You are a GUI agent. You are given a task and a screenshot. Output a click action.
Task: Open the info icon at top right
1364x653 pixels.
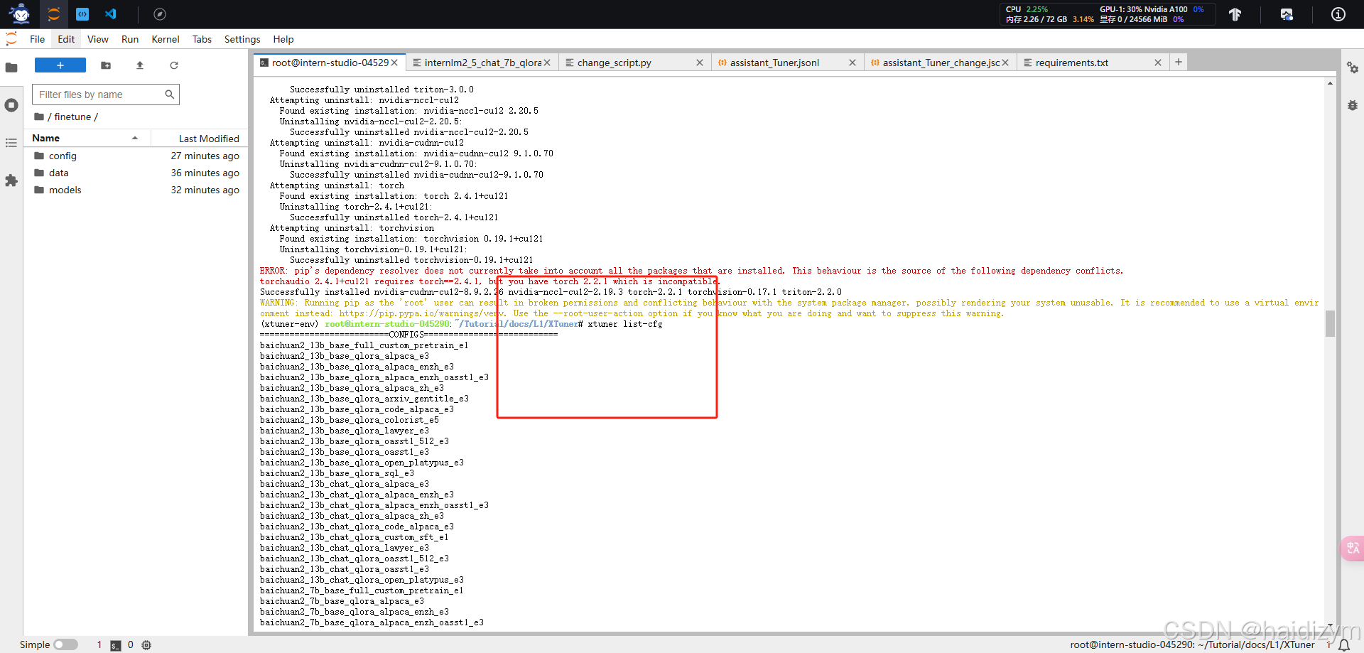pyautogui.click(x=1338, y=14)
